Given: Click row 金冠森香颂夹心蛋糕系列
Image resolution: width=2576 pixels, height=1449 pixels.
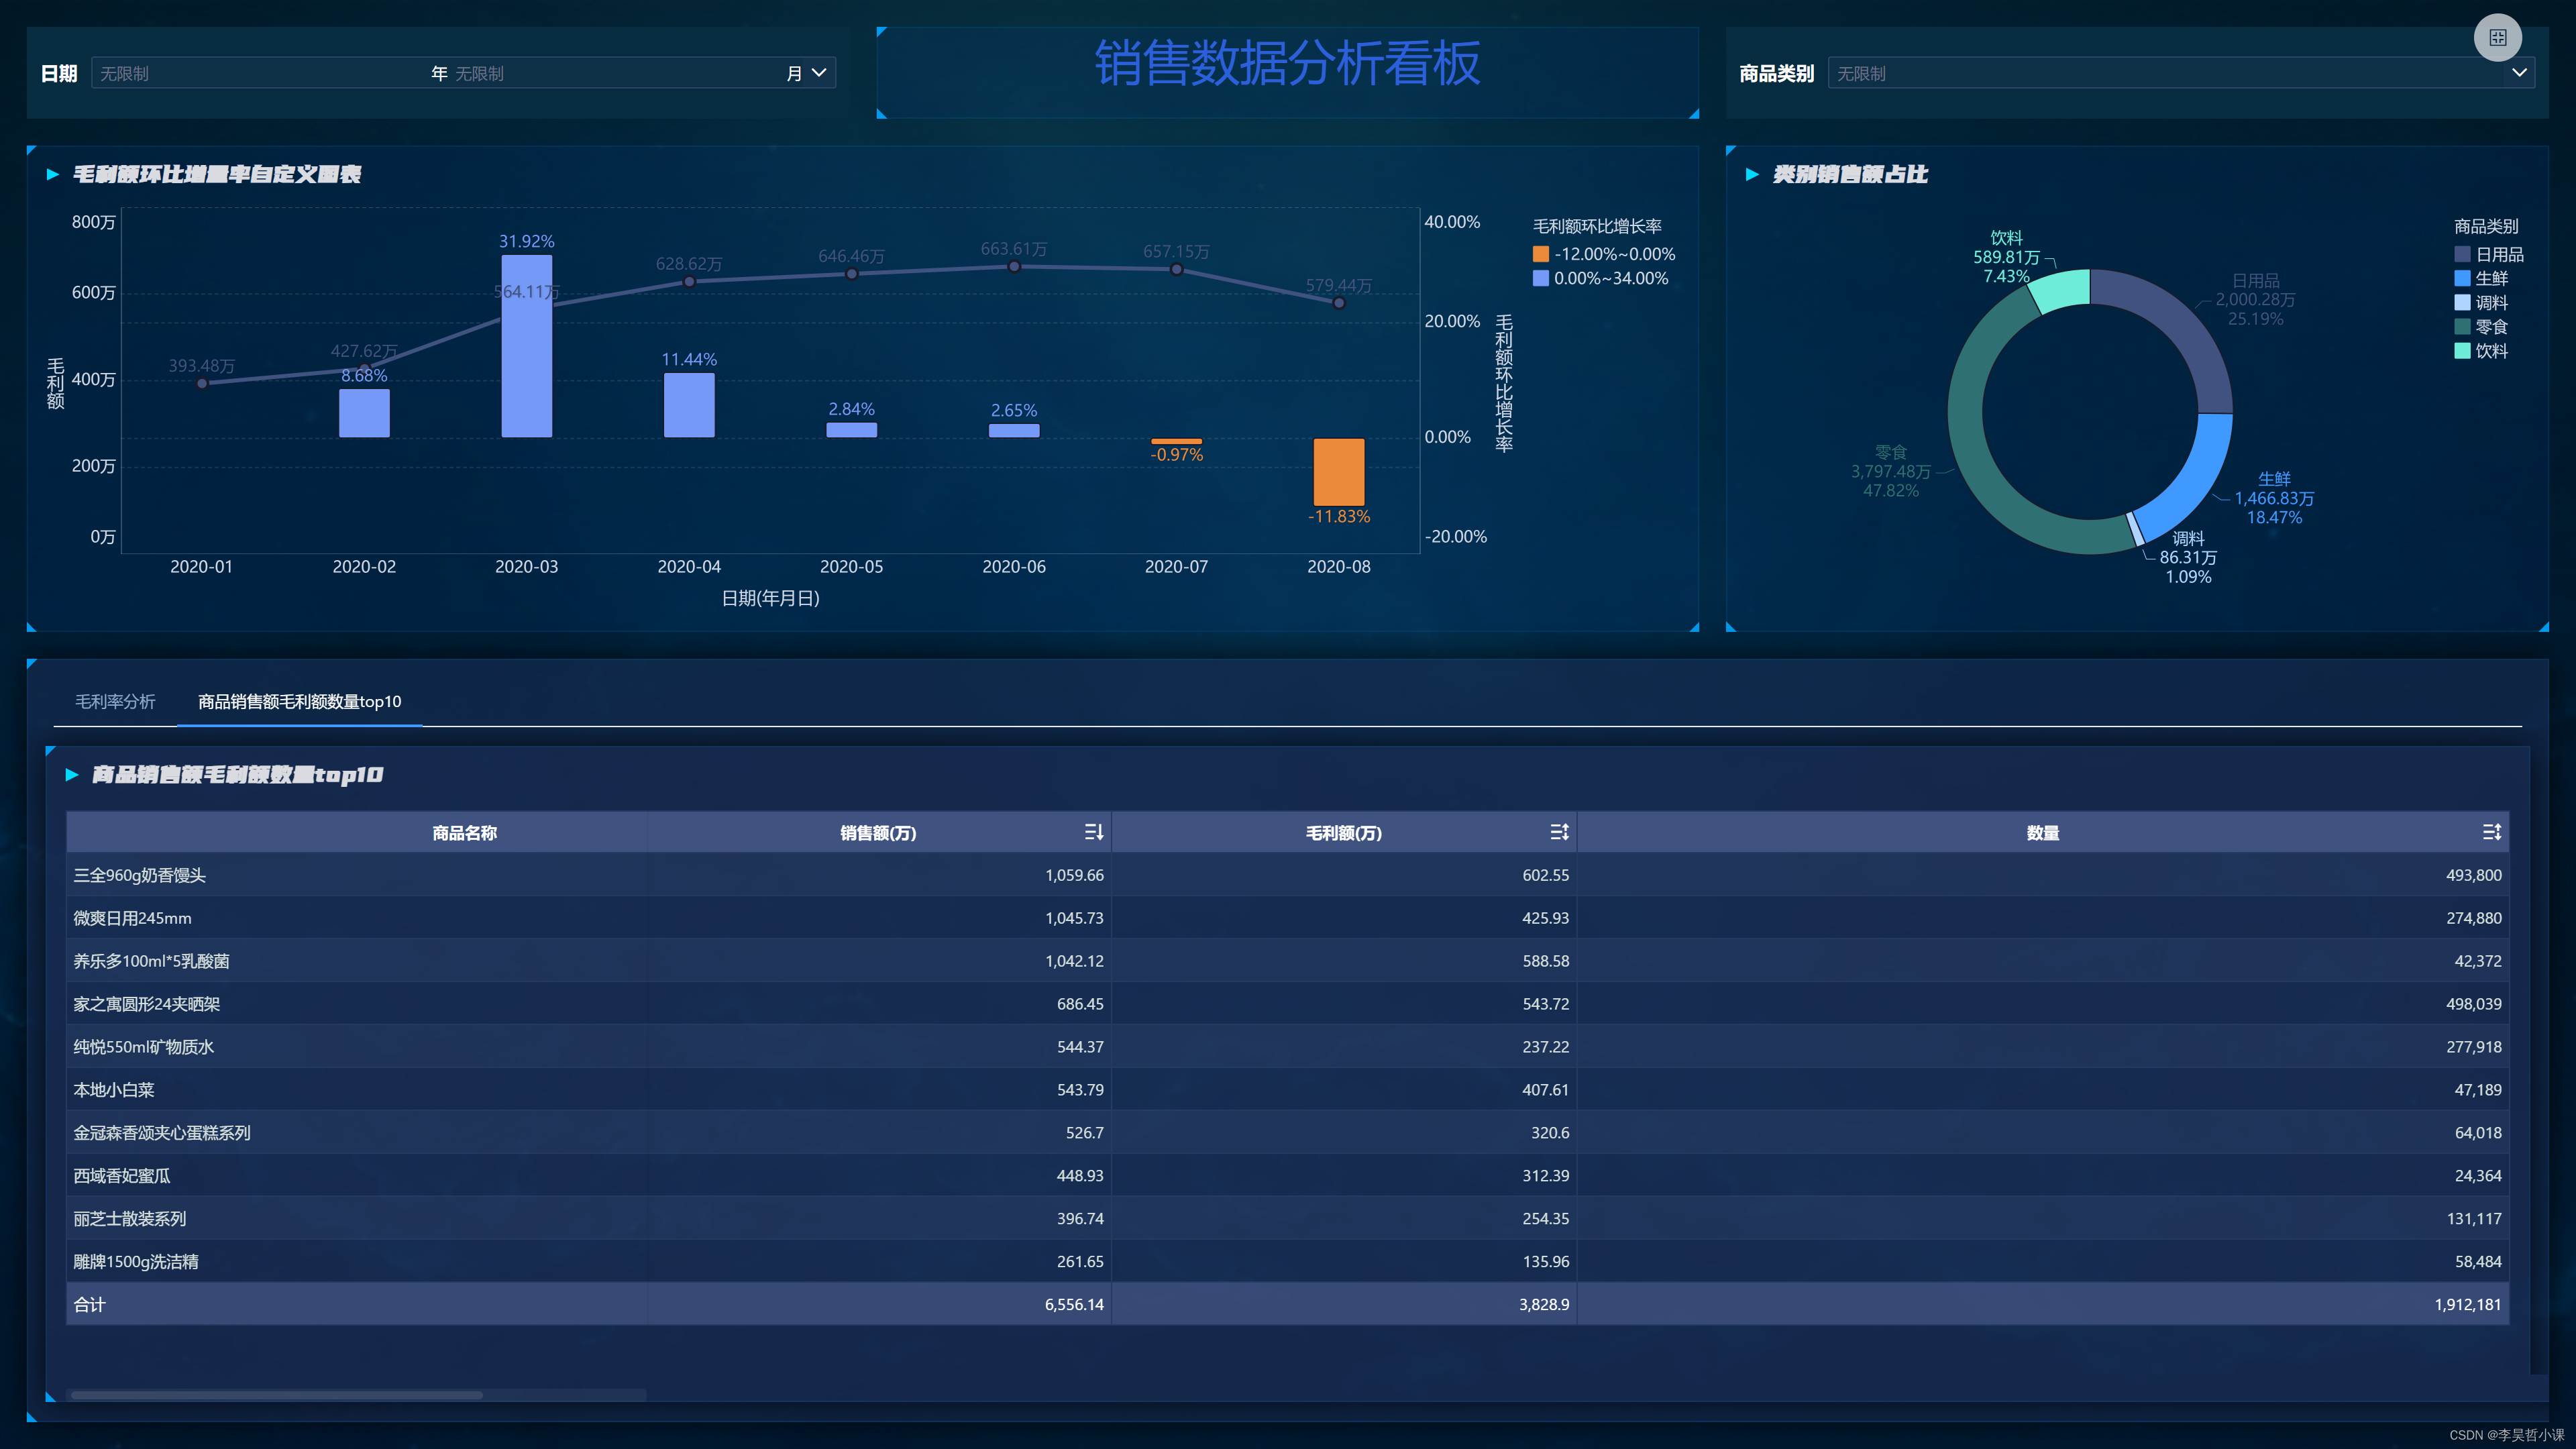Looking at the screenshot, I should point(1288,1133).
